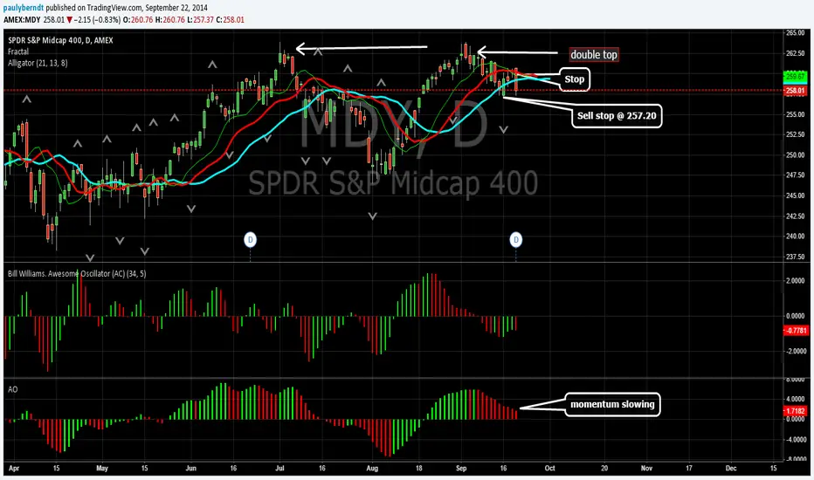Click the Apr label on the time axis
Image resolution: width=814 pixels, height=480 pixels.
point(14,468)
